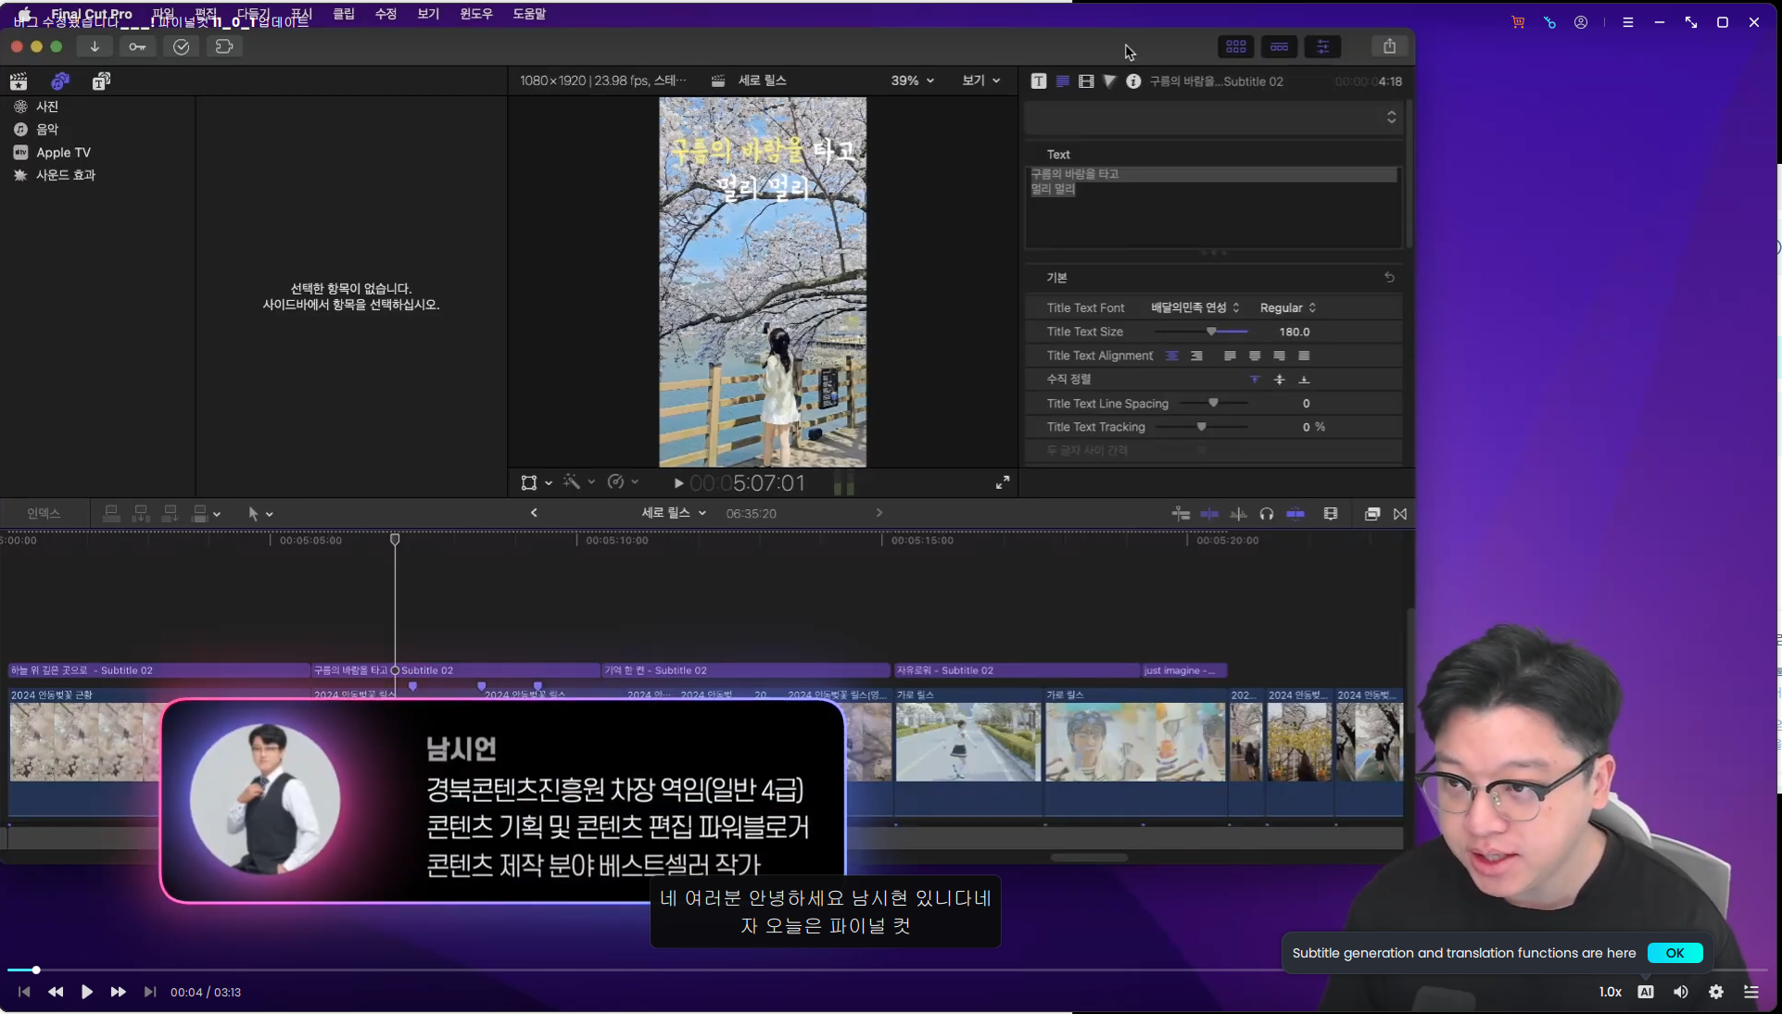1782x1014 pixels.
Task: Open the Info inspector icon
Action: [x=1132, y=81]
